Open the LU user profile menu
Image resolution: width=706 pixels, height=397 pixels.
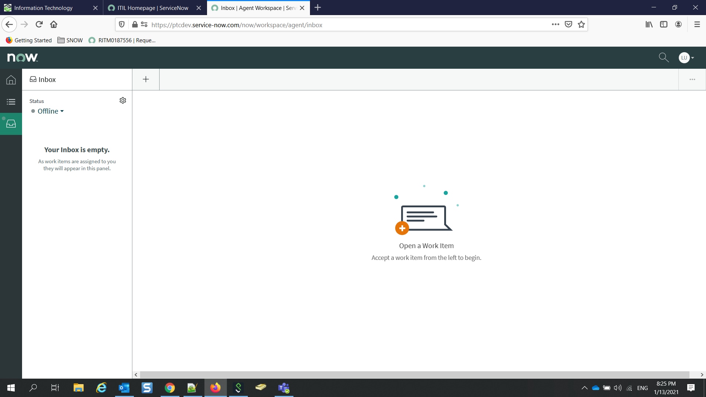click(686, 58)
